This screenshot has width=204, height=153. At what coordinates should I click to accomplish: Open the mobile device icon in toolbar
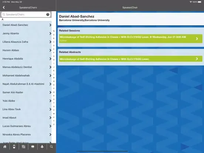pyautogui.click(x=14, y=147)
